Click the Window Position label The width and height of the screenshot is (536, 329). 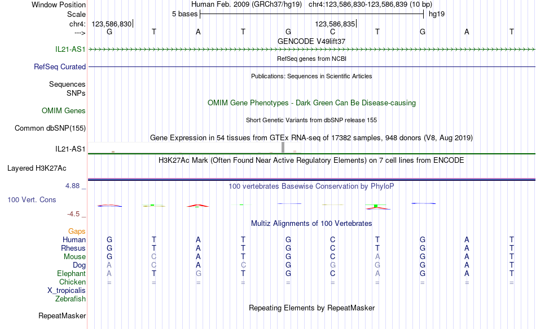59,5
